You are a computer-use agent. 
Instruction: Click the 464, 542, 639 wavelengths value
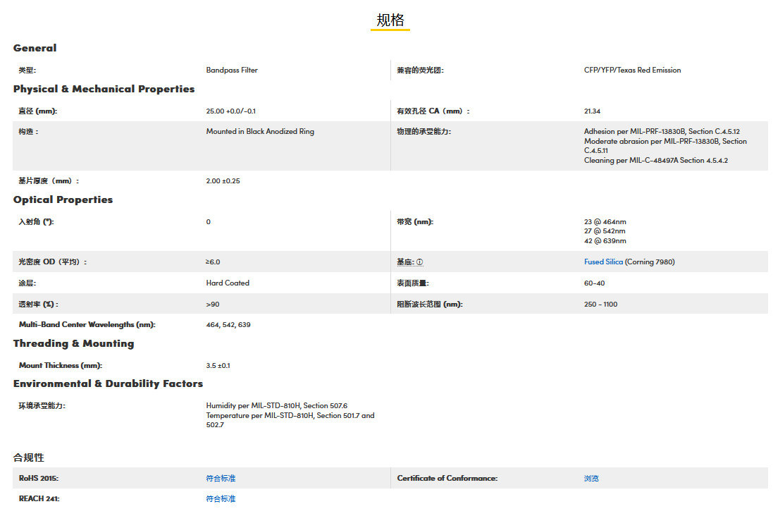click(228, 325)
